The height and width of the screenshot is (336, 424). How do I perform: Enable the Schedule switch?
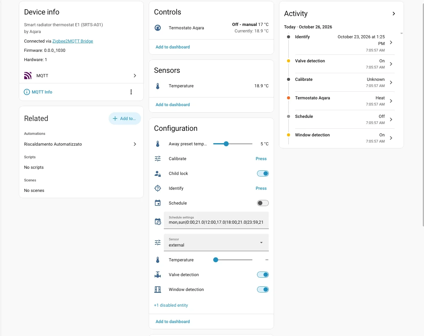(x=263, y=203)
